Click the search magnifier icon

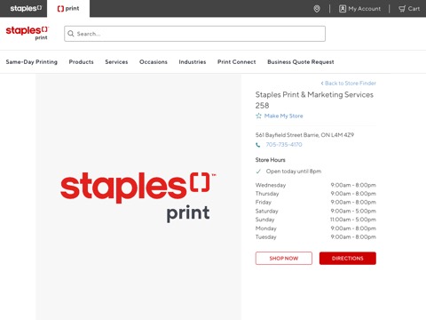(71, 34)
